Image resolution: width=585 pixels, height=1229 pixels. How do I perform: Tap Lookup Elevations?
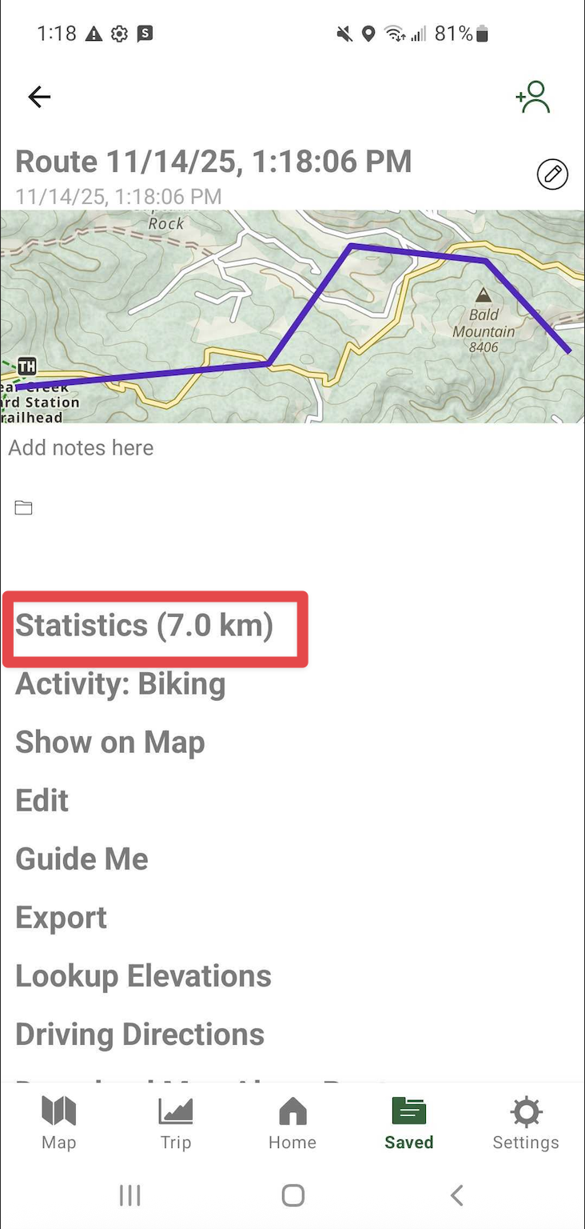[x=144, y=976]
